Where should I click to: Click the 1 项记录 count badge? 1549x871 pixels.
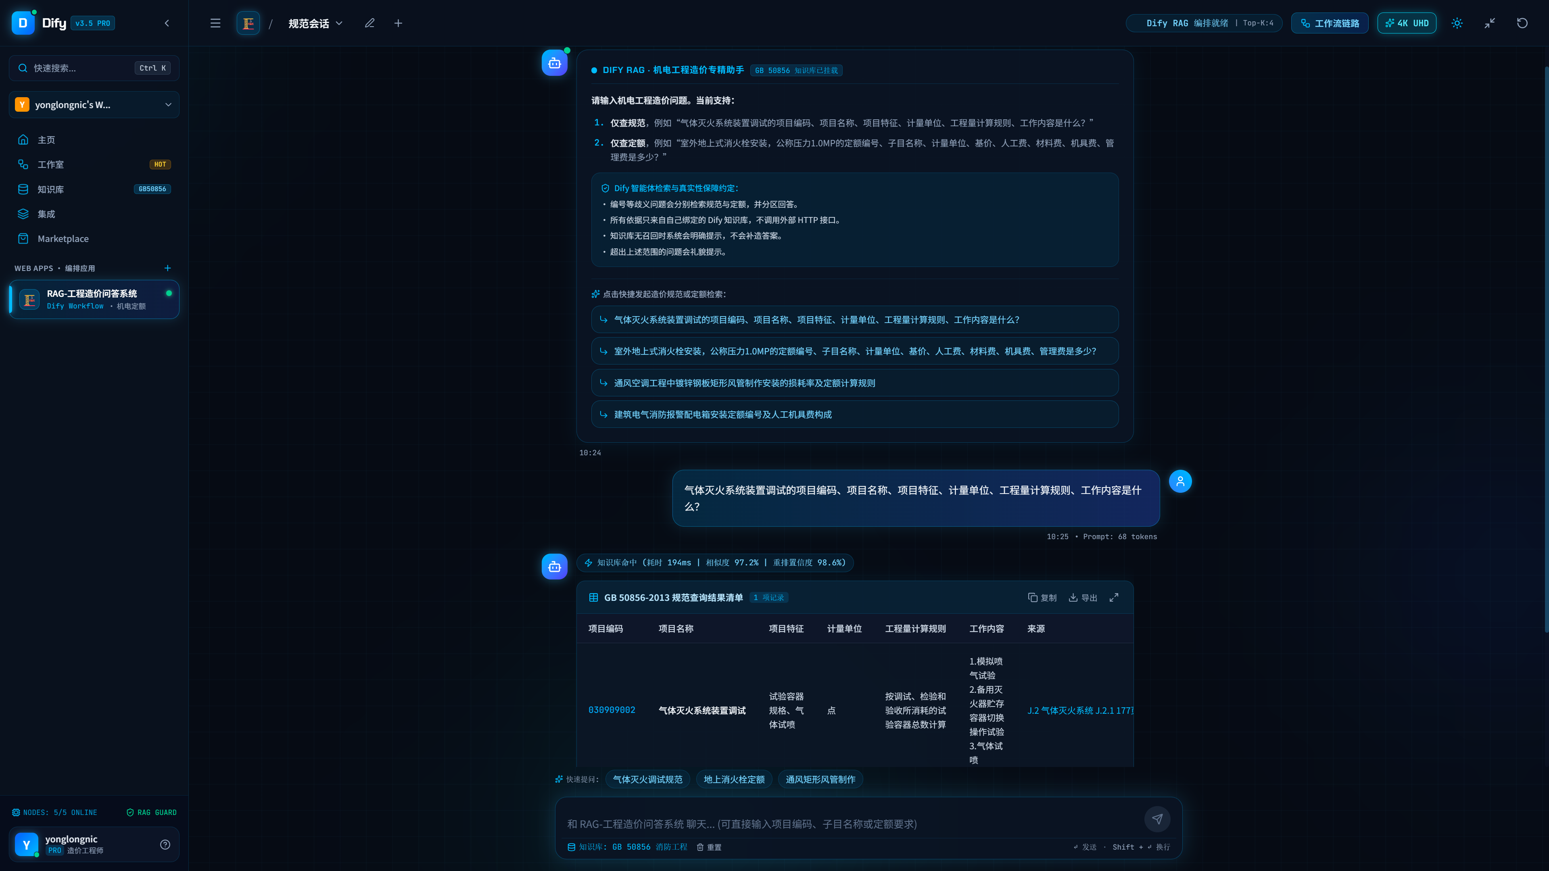click(769, 598)
